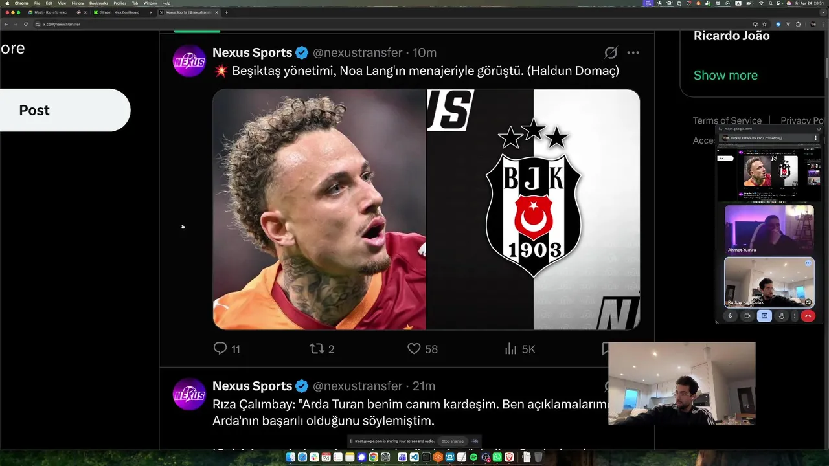Open Microsoft Teams from the Dock
The height and width of the screenshot is (466, 829).
pos(402,458)
